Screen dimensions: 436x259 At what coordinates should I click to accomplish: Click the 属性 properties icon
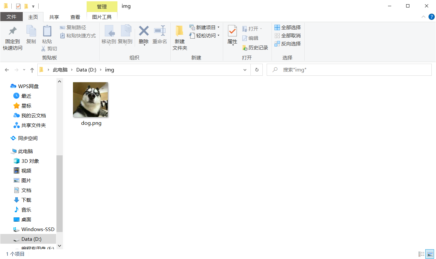click(232, 32)
